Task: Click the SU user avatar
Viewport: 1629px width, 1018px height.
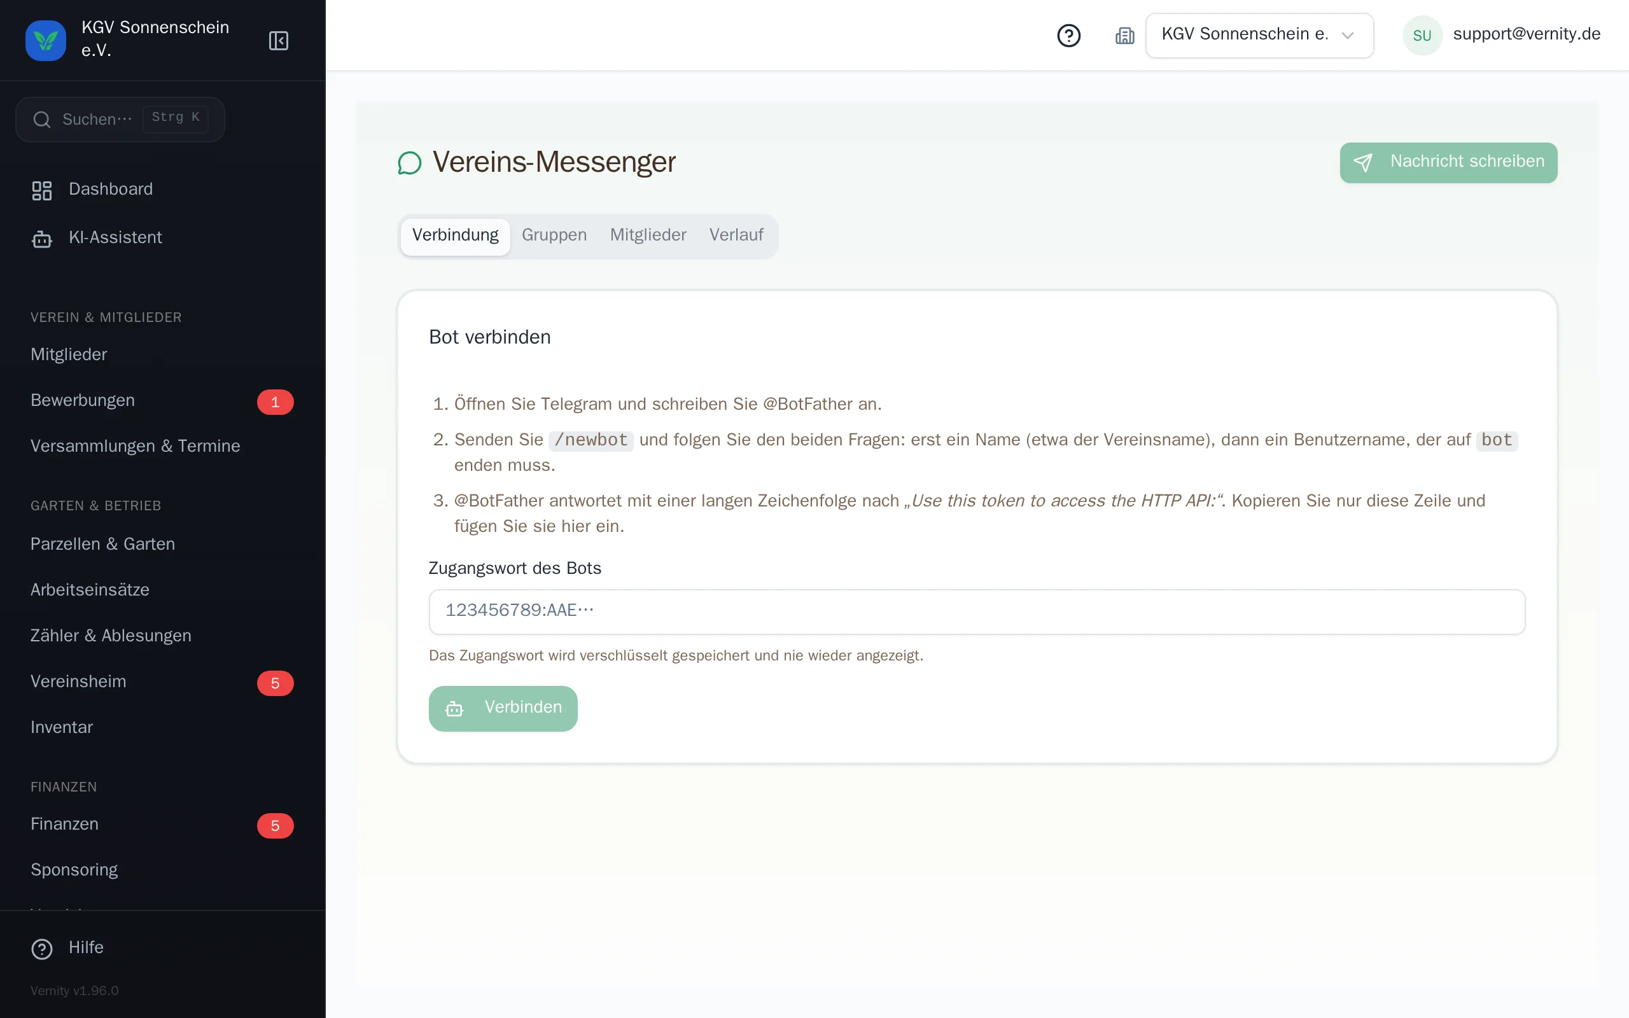Action: [x=1422, y=36]
